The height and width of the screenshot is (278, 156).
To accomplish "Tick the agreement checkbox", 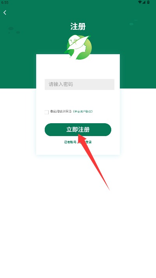I will 47,112.
